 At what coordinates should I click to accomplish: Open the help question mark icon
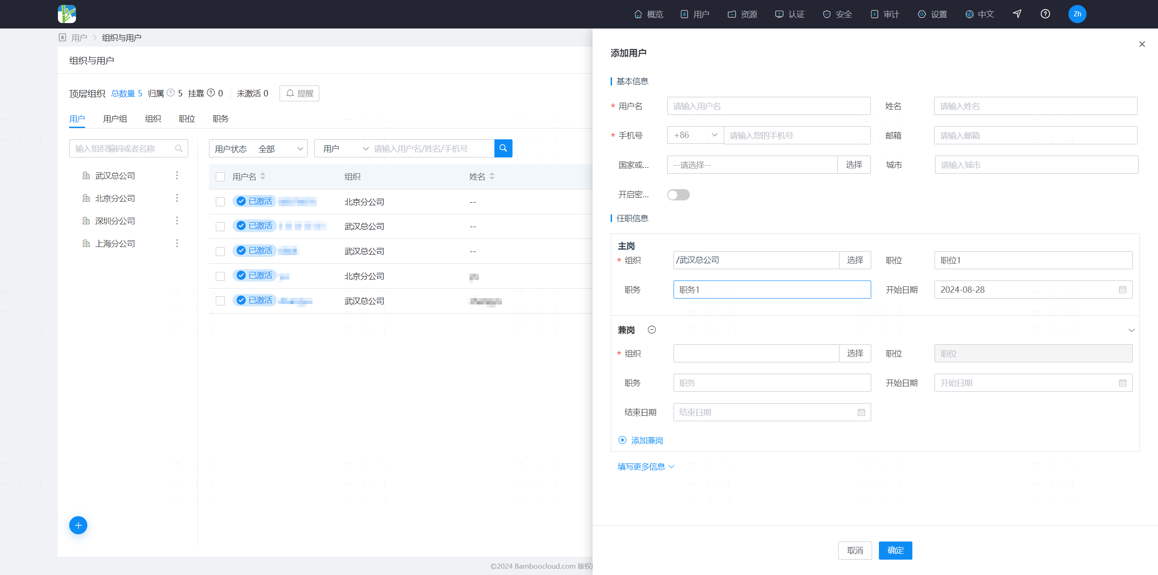(x=1045, y=14)
